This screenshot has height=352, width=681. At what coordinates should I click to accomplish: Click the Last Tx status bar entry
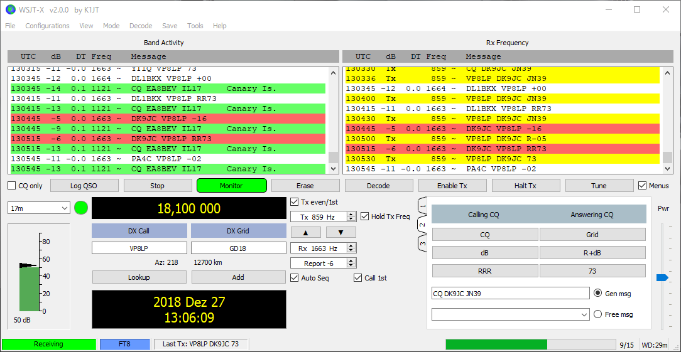(200, 344)
